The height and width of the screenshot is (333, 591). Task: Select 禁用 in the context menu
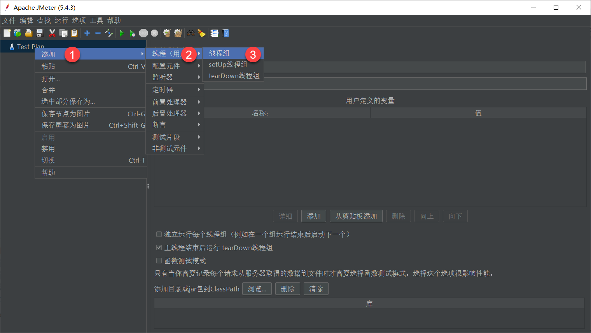pos(91,149)
